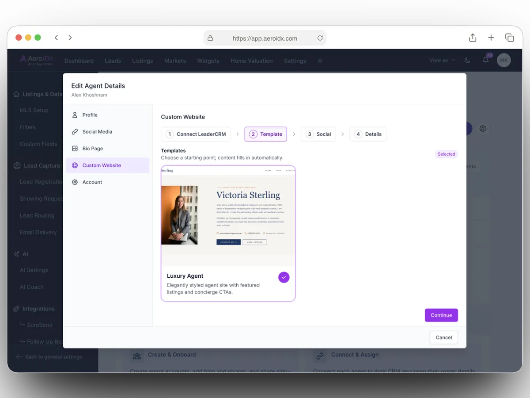Image resolution: width=530 pixels, height=398 pixels.
Task: Click the Custom Website globe icon
Action: [x=75, y=165]
